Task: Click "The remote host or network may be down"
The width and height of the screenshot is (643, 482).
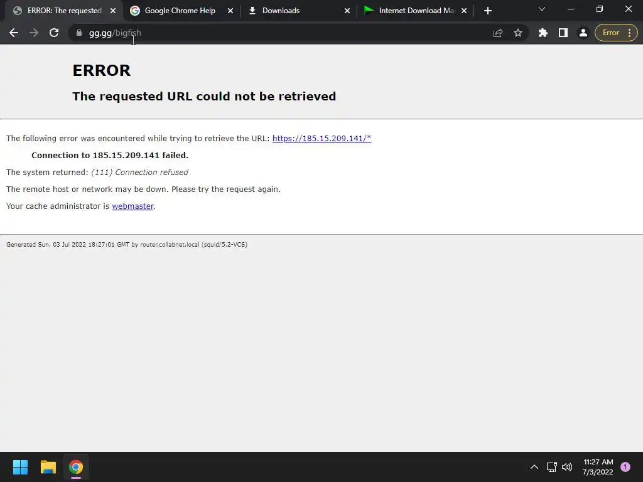Action: tap(87, 190)
